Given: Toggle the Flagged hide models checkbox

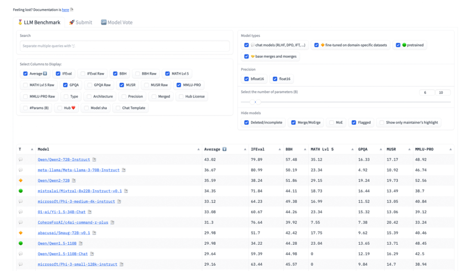Looking at the screenshot, I should click(354, 123).
